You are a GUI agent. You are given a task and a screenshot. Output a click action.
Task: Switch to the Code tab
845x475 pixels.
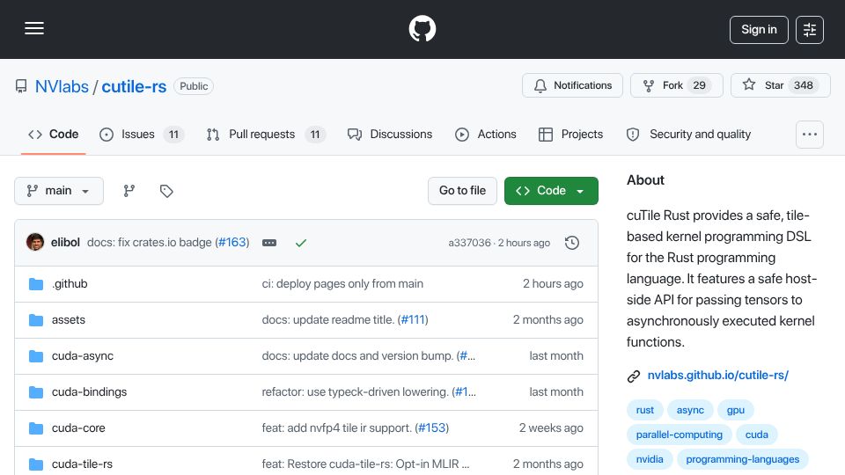54,134
